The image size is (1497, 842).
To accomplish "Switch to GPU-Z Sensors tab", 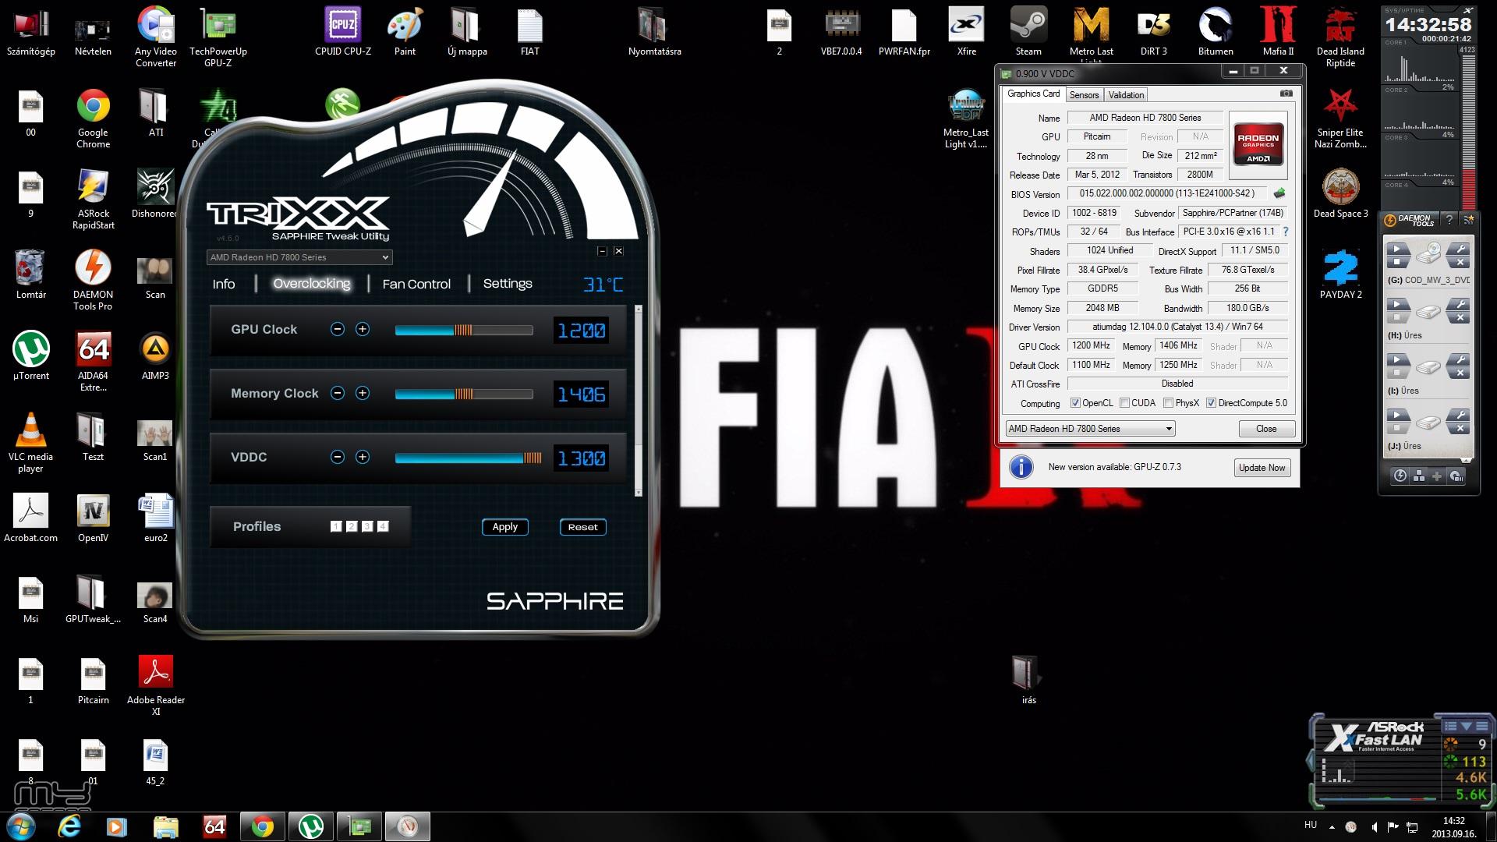I will point(1084,95).
